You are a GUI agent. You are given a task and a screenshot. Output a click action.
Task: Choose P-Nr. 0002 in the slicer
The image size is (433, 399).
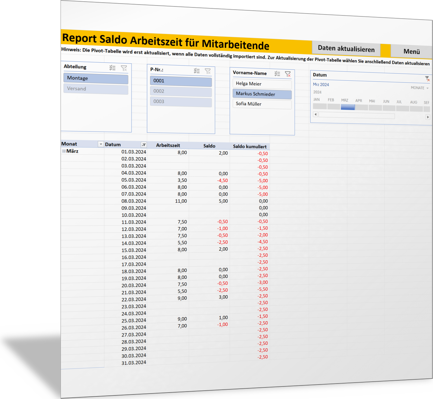tap(181, 92)
